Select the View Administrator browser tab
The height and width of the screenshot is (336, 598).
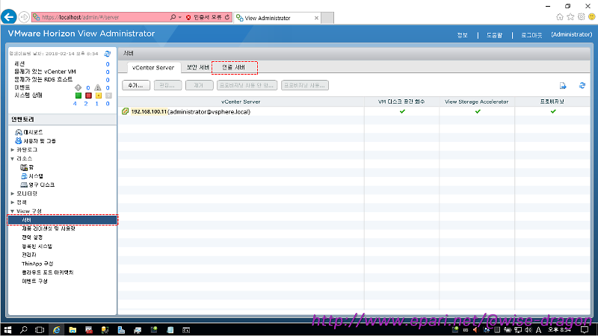[277, 18]
